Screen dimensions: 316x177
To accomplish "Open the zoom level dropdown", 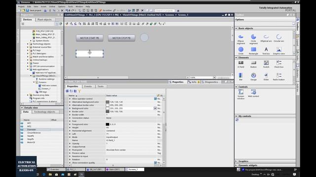I will coord(214,78).
